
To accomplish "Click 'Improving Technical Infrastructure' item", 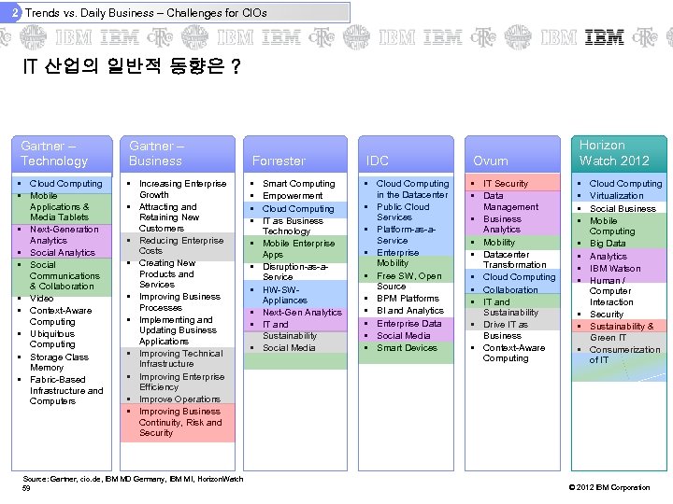I will click(x=181, y=358).
